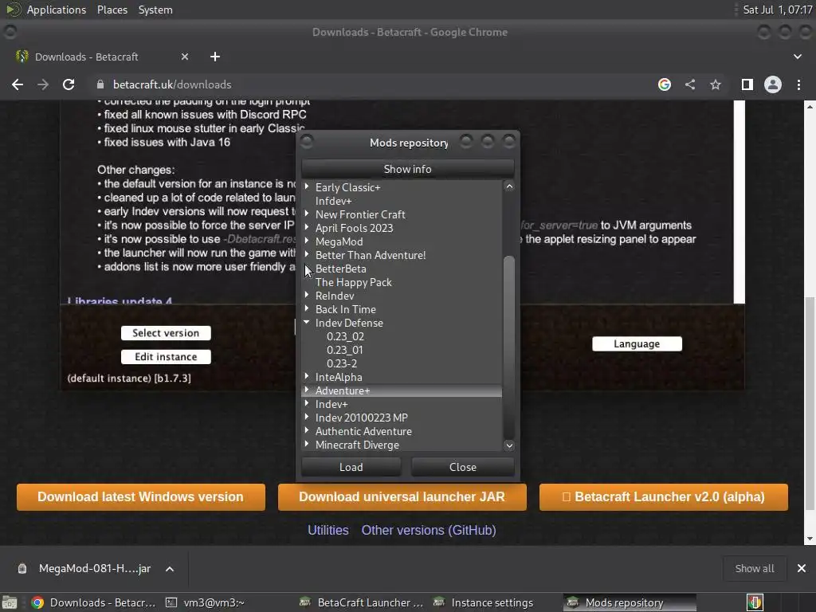Expand Indev+ tree node
The height and width of the screenshot is (612, 816).
click(307, 402)
